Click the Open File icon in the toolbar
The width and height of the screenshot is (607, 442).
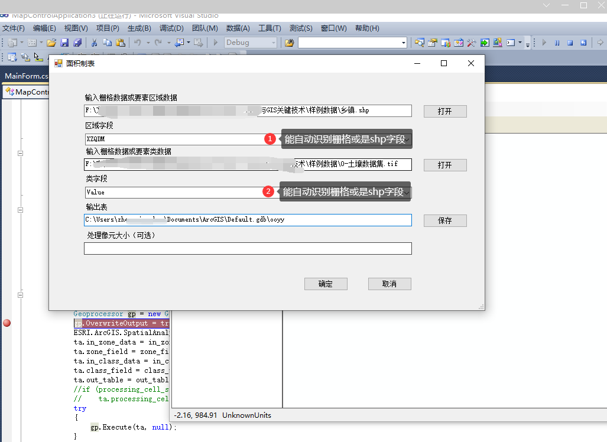click(x=52, y=43)
